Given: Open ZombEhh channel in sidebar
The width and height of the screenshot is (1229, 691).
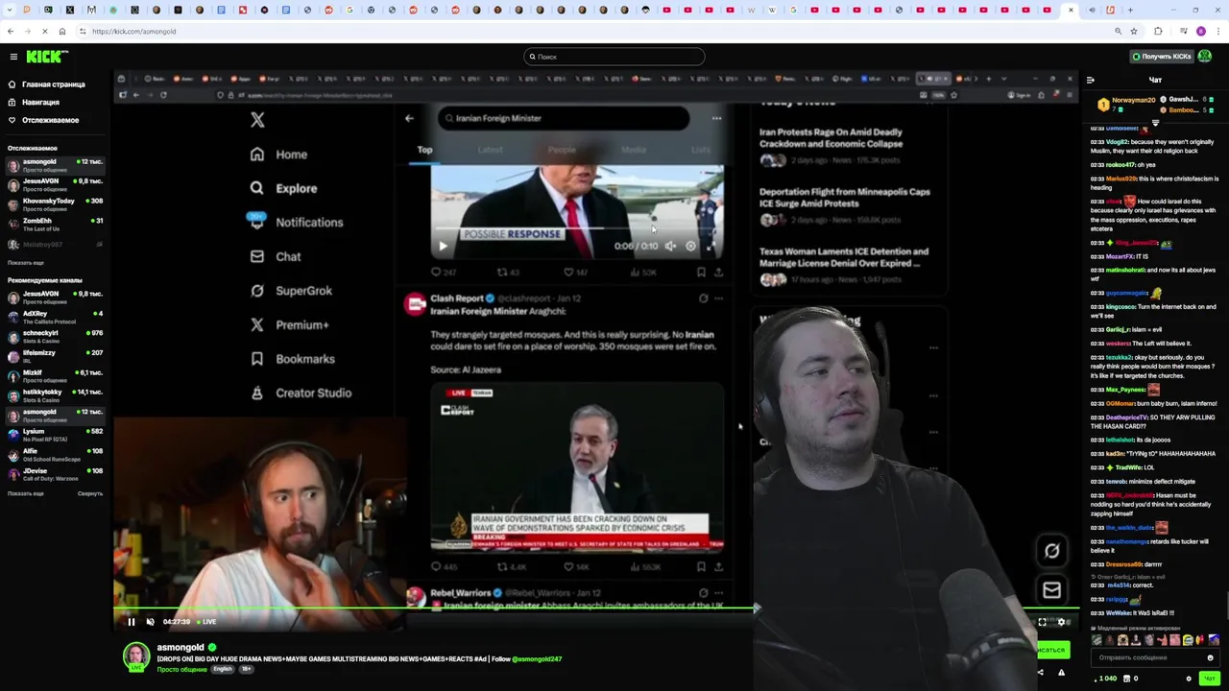Looking at the screenshot, I should pos(56,225).
